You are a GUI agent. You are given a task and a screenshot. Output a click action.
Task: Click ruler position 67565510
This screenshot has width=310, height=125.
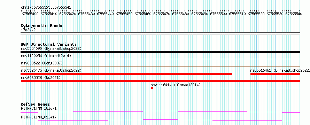tap(237, 14)
